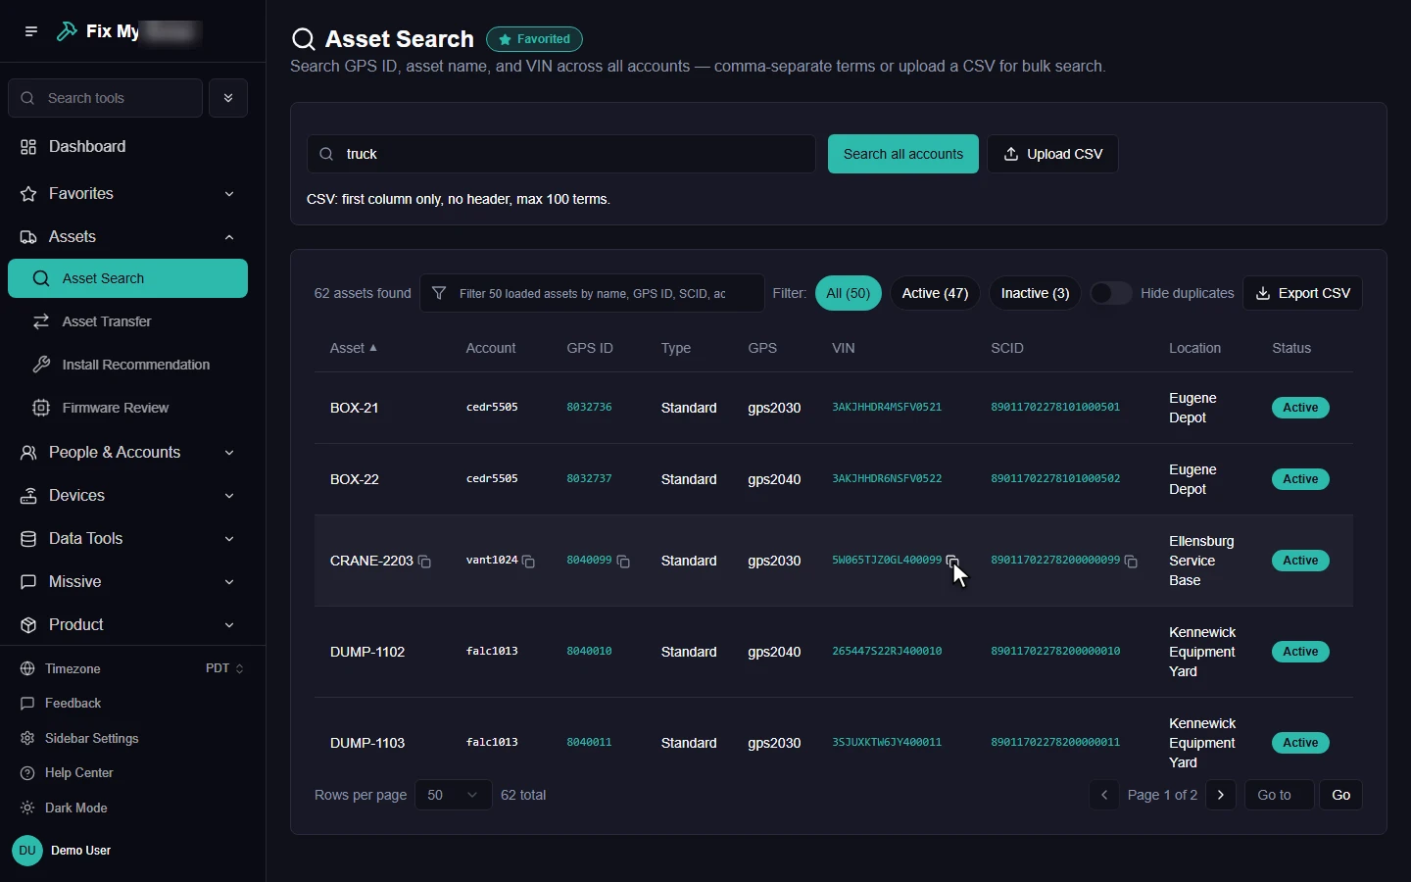1411x882 pixels.
Task: Sort by the Asset column header
Action: [354, 348]
